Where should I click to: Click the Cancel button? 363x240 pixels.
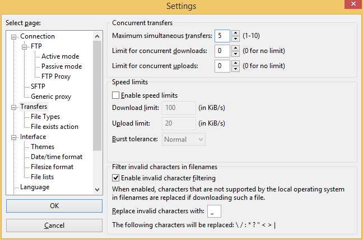(x=54, y=225)
